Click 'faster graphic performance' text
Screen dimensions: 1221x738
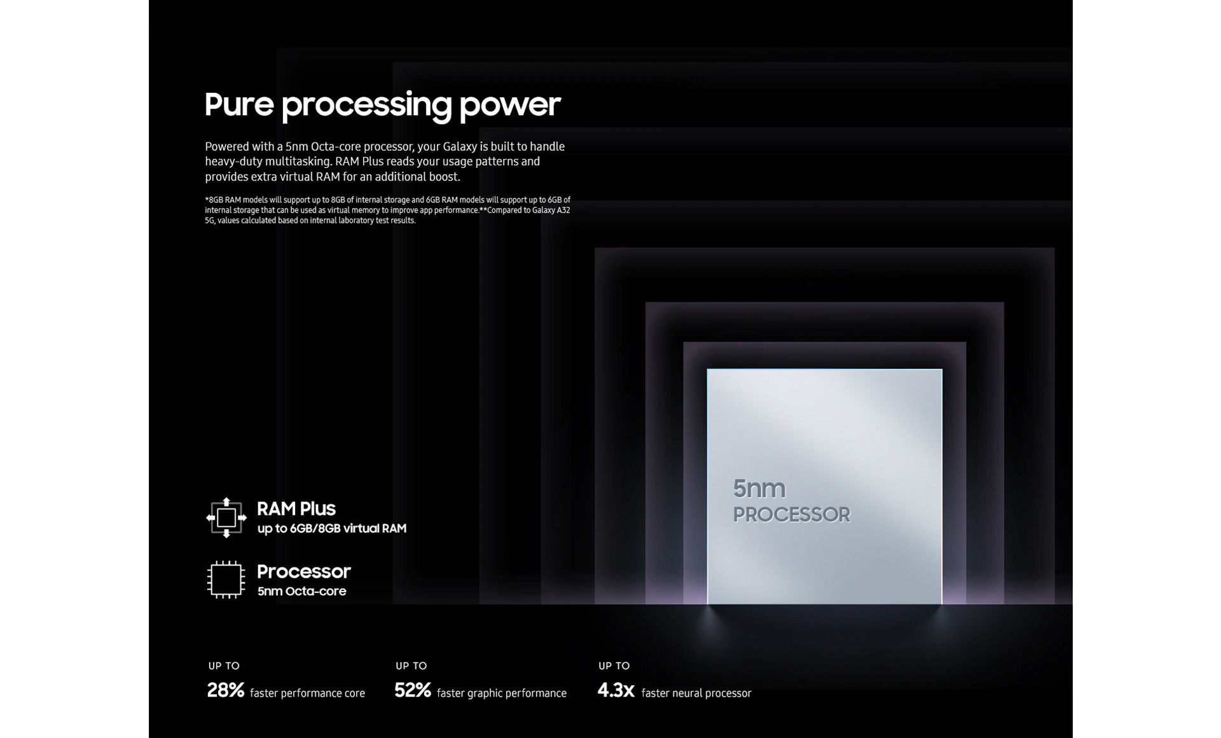pos(501,693)
